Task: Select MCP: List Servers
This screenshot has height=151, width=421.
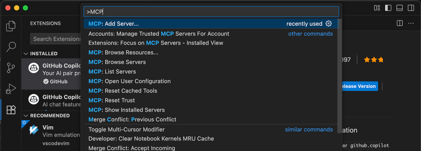Action: click(211, 72)
